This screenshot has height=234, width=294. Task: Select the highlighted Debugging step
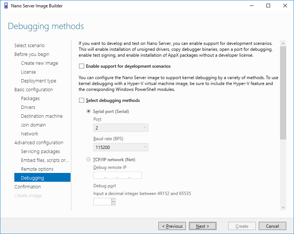42,177
